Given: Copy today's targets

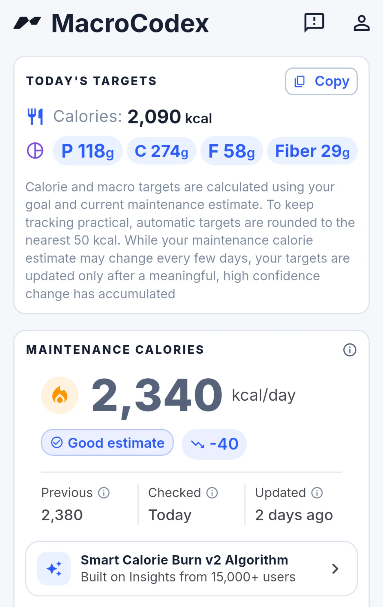Looking at the screenshot, I should (321, 81).
